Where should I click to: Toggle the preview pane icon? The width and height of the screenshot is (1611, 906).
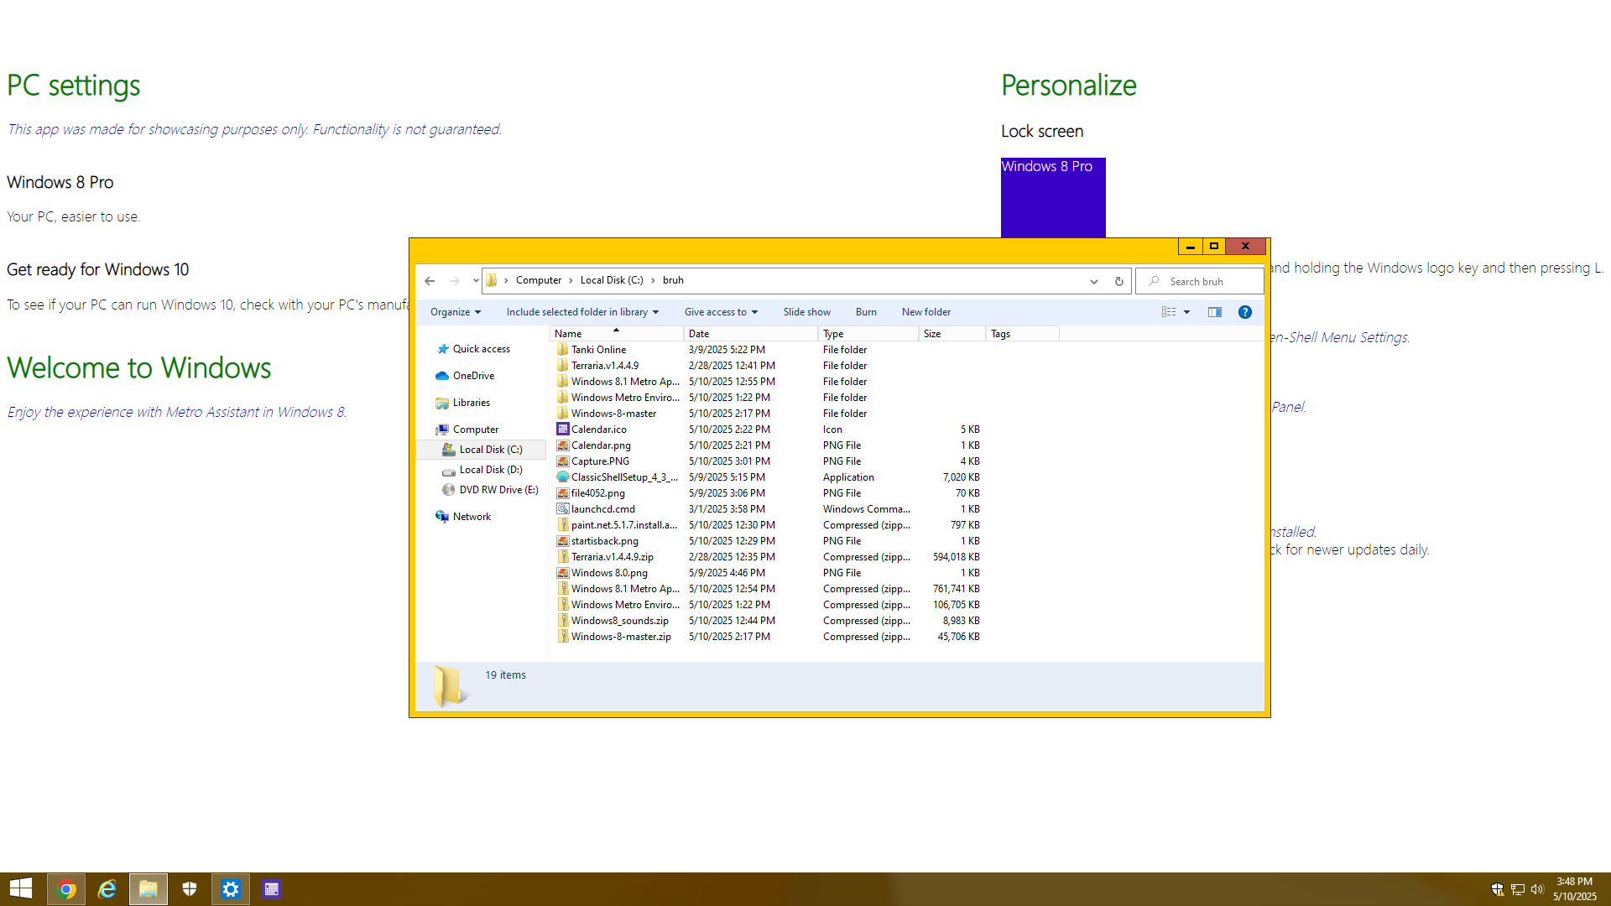point(1214,312)
